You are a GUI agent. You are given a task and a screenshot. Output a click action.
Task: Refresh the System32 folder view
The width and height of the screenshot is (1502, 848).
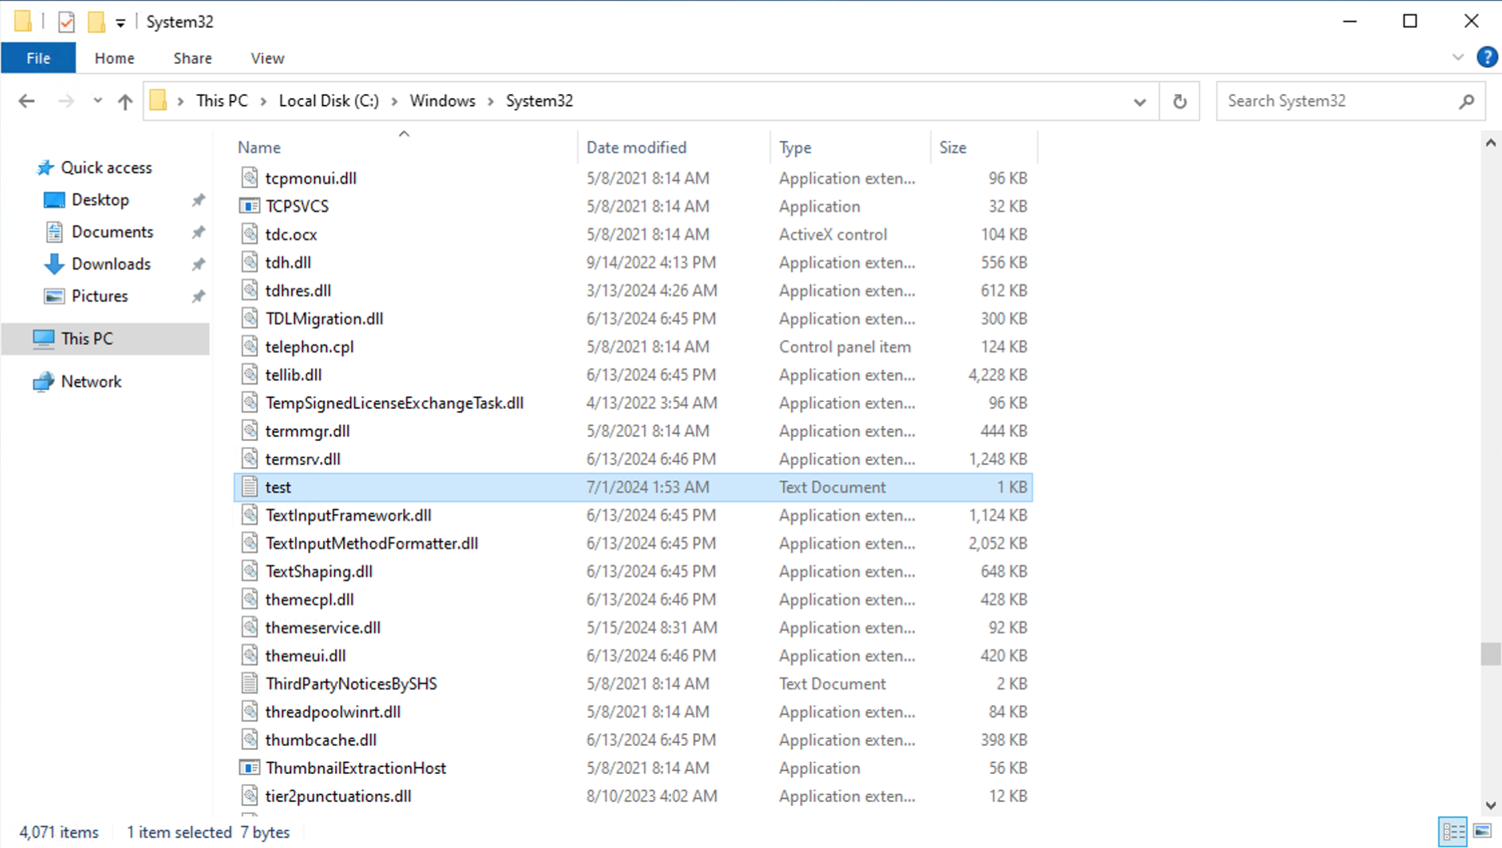coord(1179,101)
